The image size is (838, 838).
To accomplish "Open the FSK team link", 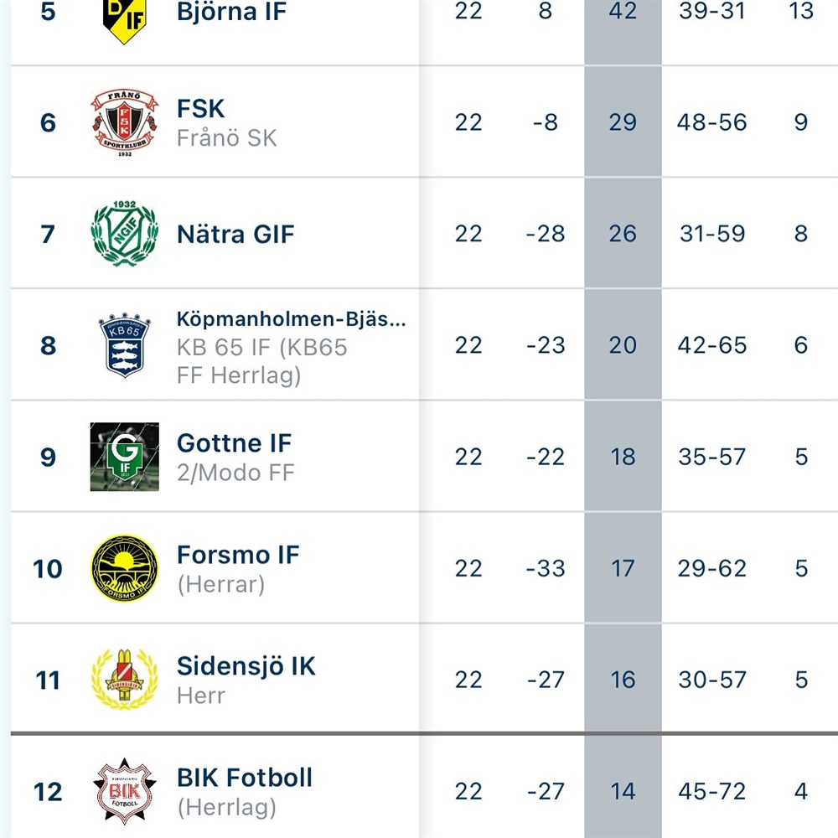I will [x=201, y=109].
